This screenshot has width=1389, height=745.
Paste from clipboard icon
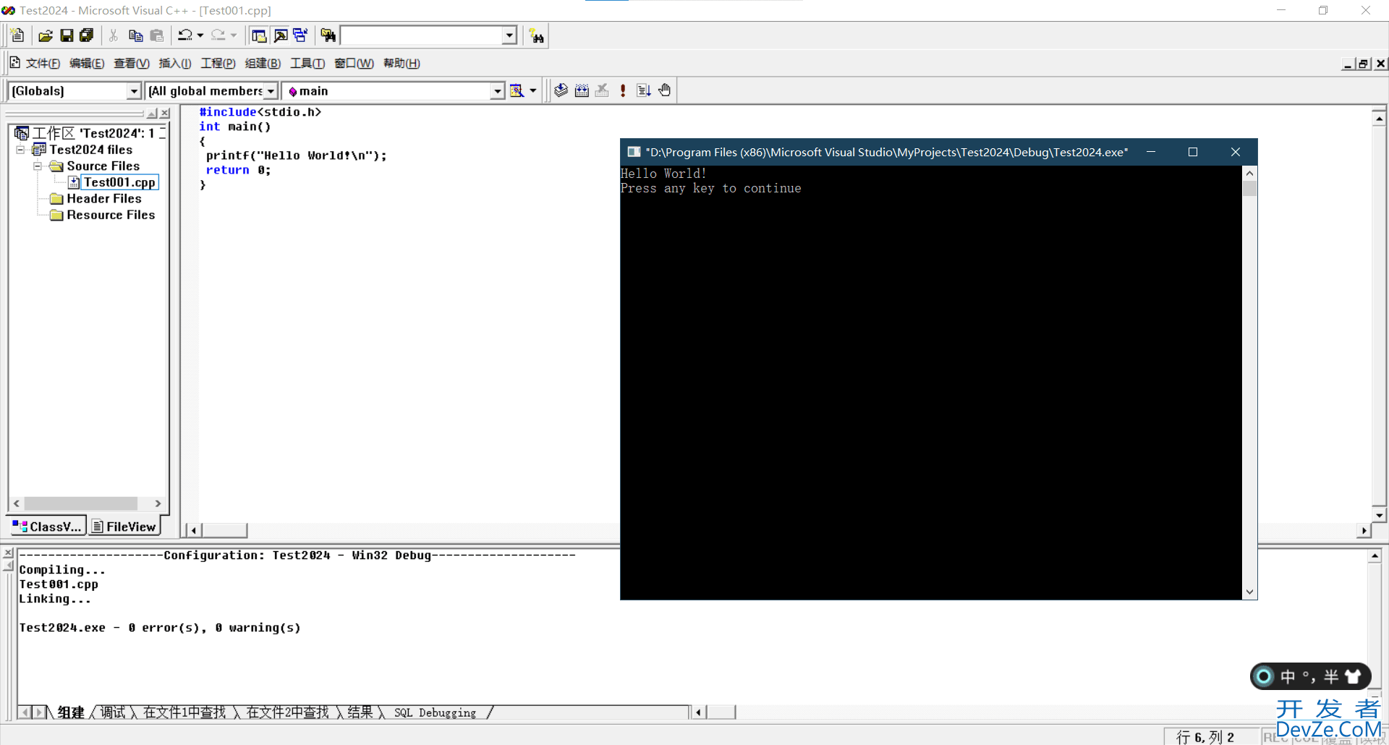coord(156,35)
